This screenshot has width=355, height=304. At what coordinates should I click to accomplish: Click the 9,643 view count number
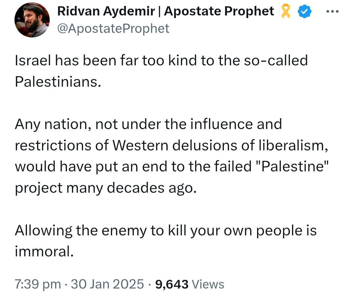click(172, 285)
